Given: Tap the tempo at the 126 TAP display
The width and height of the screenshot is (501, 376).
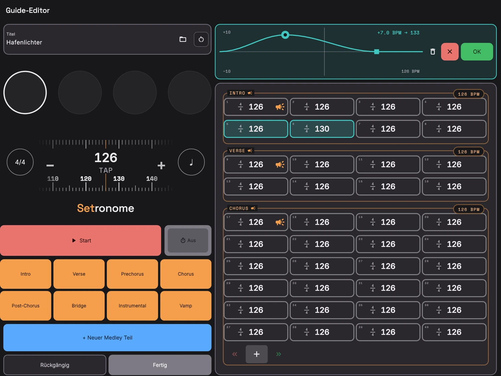Looking at the screenshot, I should [x=106, y=162].
